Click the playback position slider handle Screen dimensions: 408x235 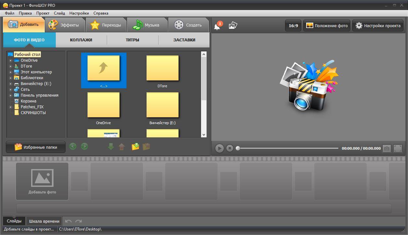(x=238, y=148)
